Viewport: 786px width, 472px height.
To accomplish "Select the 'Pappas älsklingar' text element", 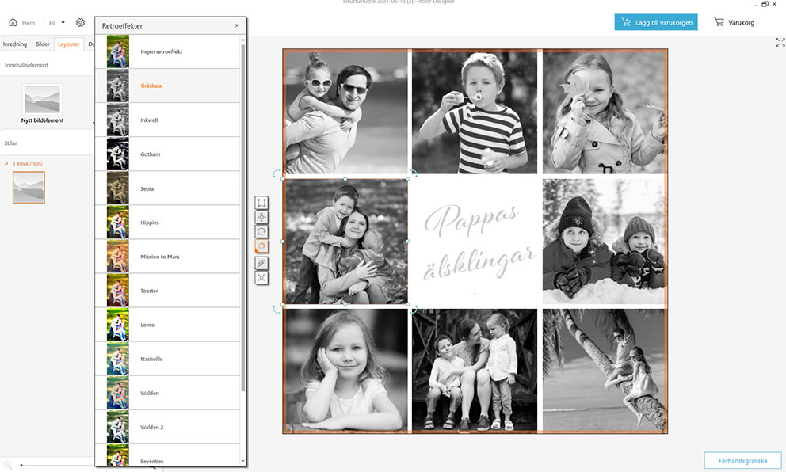I will point(479,242).
